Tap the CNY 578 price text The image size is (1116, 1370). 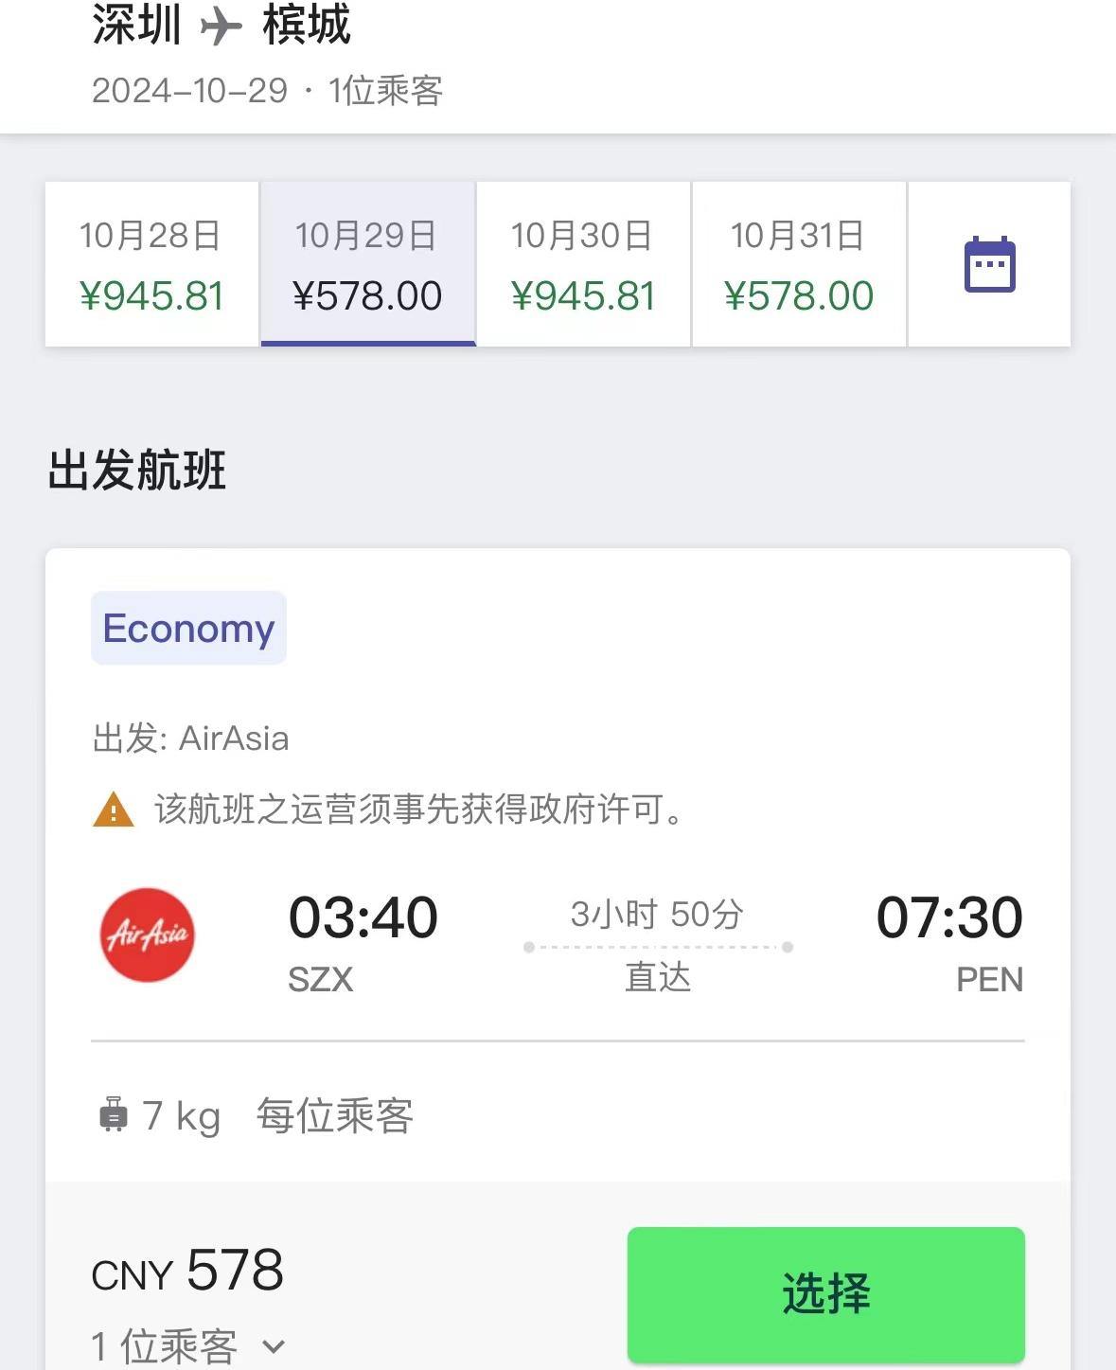pos(187,1271)
